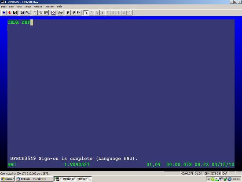Screen dimensions: 242x182
Task: Expand hidden tray icons with the chevron
Action: (209, 179)
